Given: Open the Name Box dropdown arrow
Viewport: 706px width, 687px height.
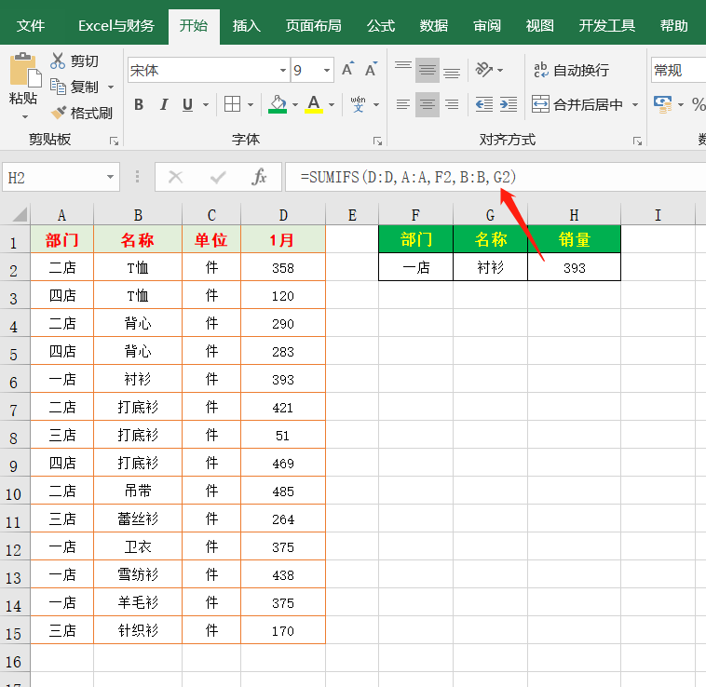Looking at the screenshot, I should pyautogui.click(x=111, y=176).
